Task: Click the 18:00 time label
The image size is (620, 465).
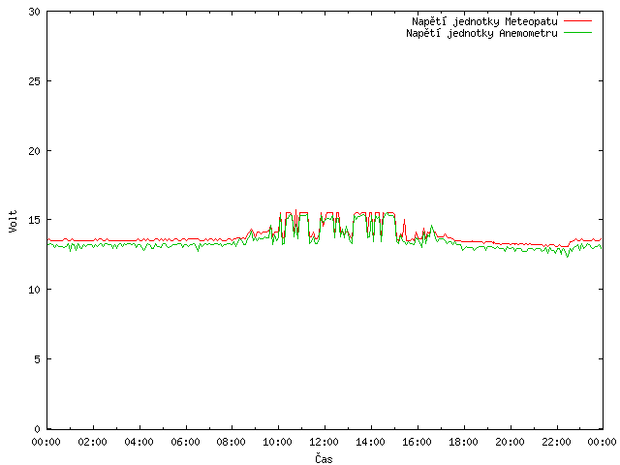Action: point(463,442)
